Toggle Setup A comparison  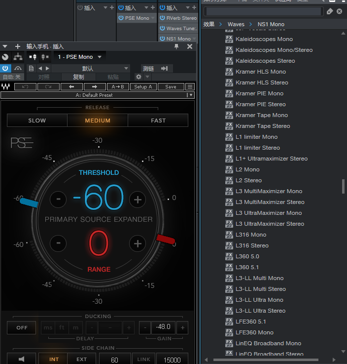[x=143, y=86]
